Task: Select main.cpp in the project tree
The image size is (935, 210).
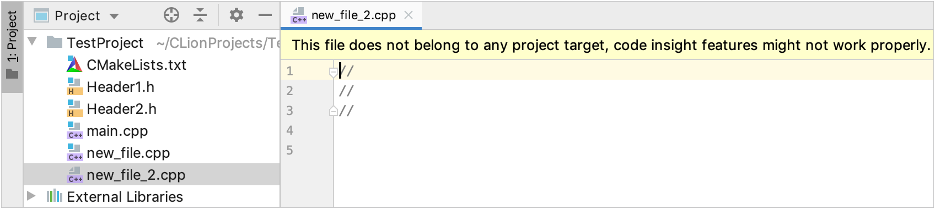Action: click(117, 131)
